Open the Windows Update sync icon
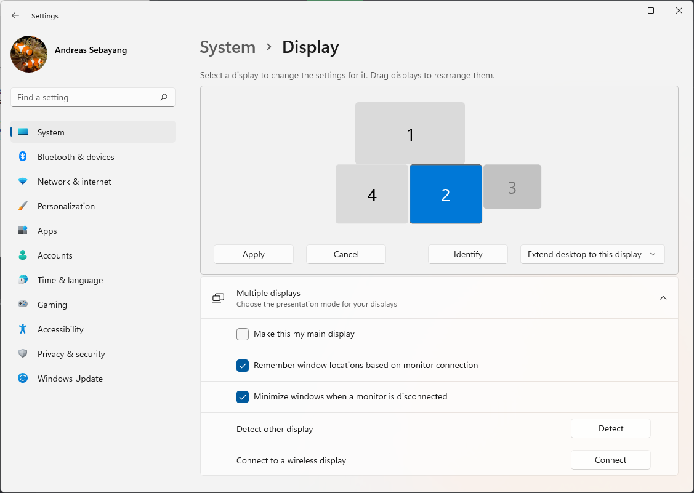Screen dimensions: 694x493 23,379
